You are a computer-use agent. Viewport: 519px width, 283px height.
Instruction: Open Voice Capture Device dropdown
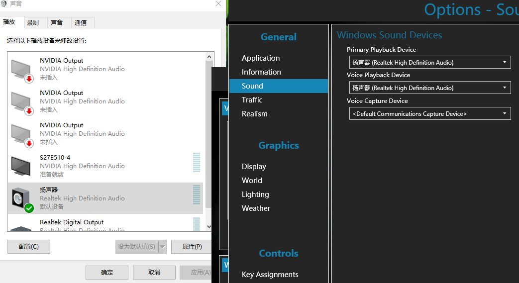pyautogui.click(x=430, y=114)
